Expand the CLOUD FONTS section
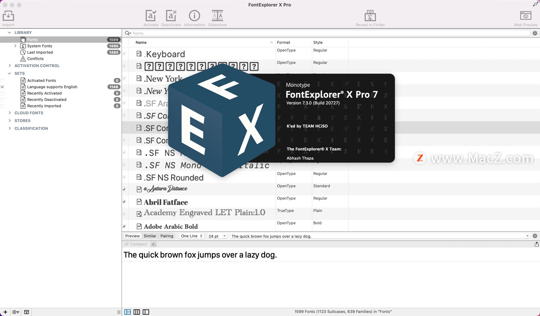The height and width of the screenshot is (316, 540). pyautogui.click(x=10, y=113)
